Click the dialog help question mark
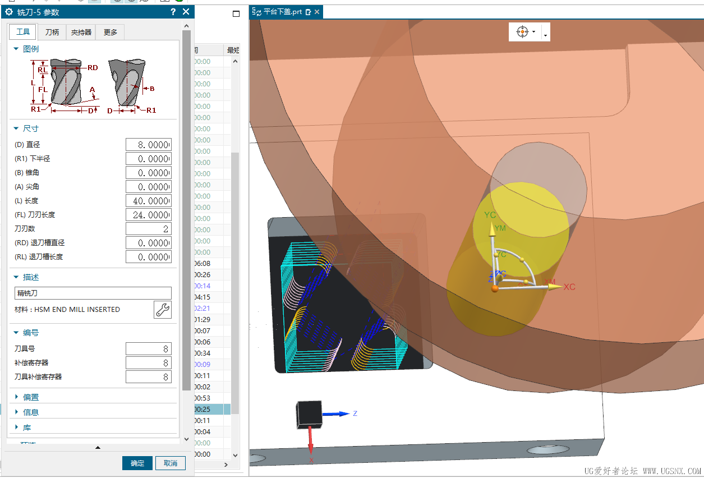This screenshot has width=704, height=478. [x=173, y=12]
